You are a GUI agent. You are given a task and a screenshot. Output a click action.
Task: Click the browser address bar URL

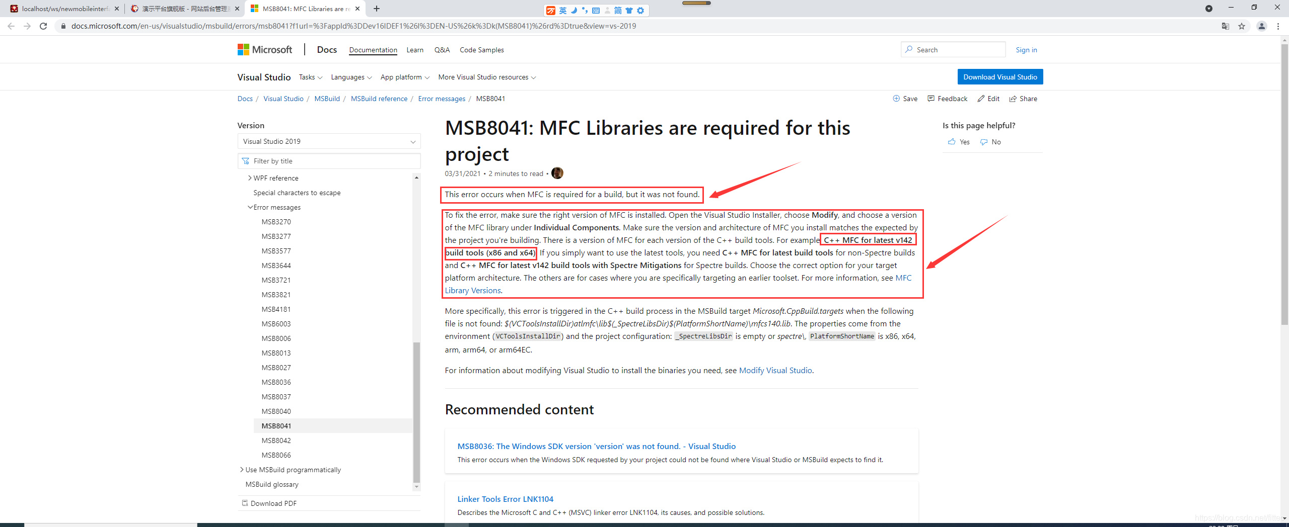[353, 26]
